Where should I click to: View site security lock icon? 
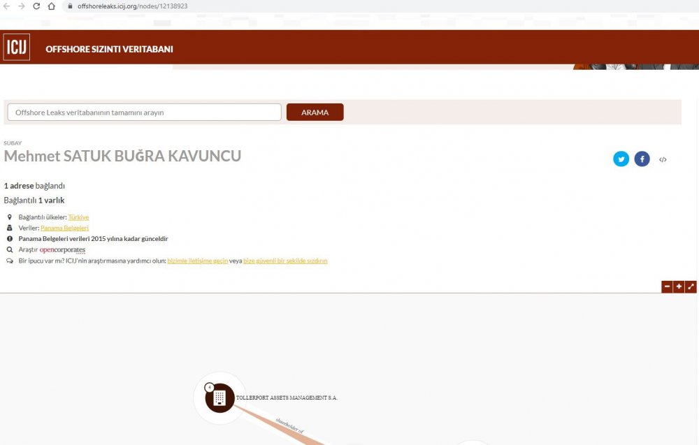click(x=70, y=6)
